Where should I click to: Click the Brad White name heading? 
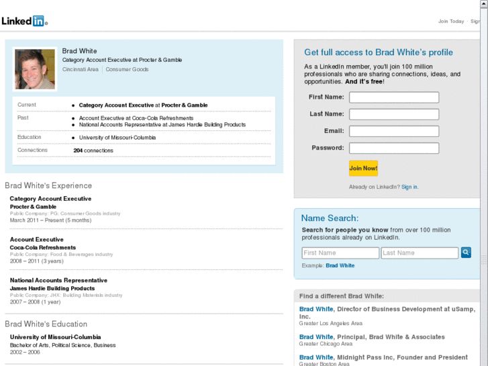point(79,51)
